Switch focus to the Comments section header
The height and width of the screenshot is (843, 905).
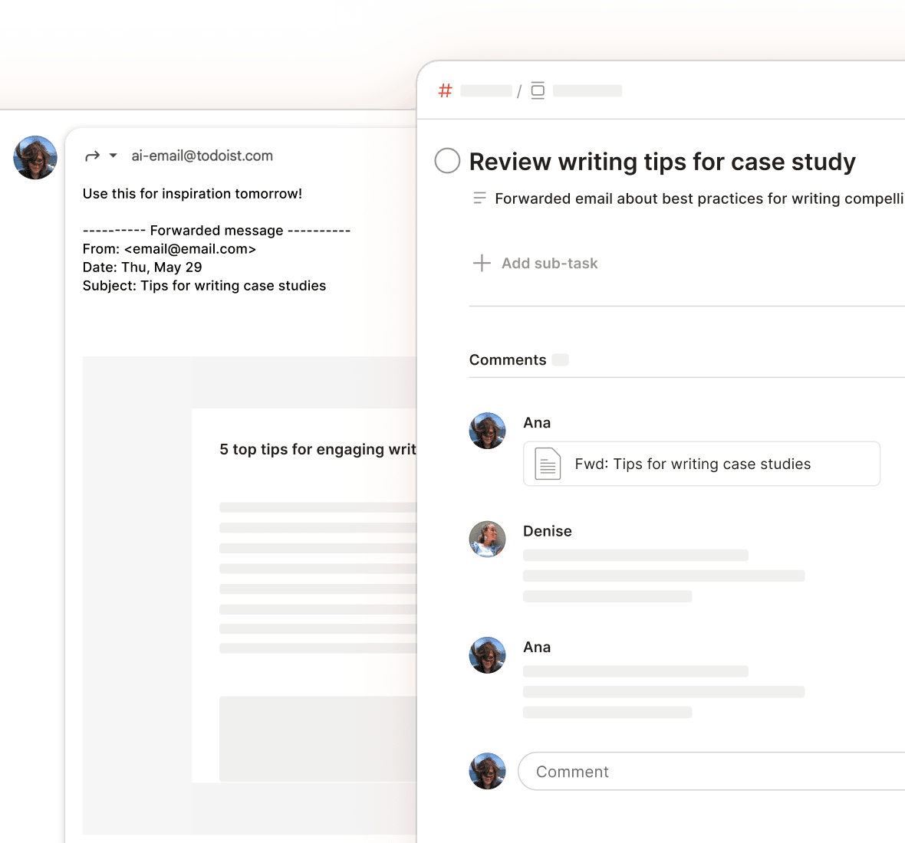point(508,359)
